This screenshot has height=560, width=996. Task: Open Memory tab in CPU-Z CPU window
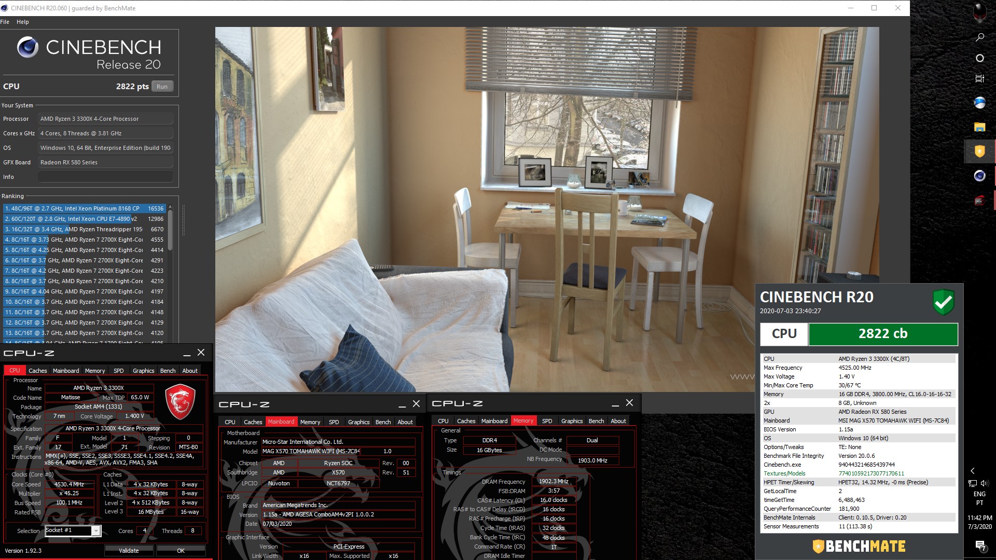pos(95,371)
